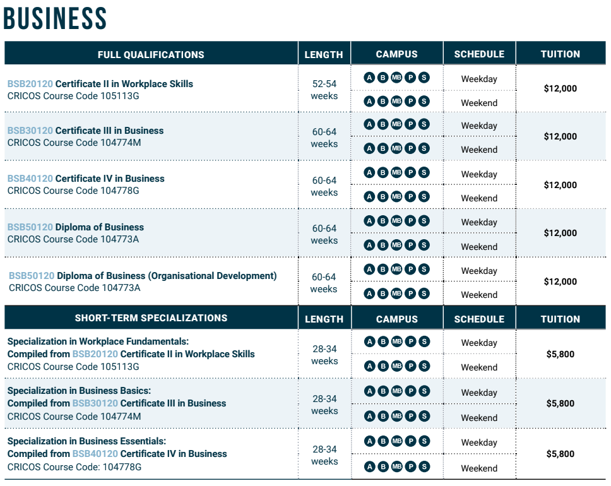Click 'P' campus icon in Organisational Development weekday row
Screen dimensions: 611x486
(410, 270)
